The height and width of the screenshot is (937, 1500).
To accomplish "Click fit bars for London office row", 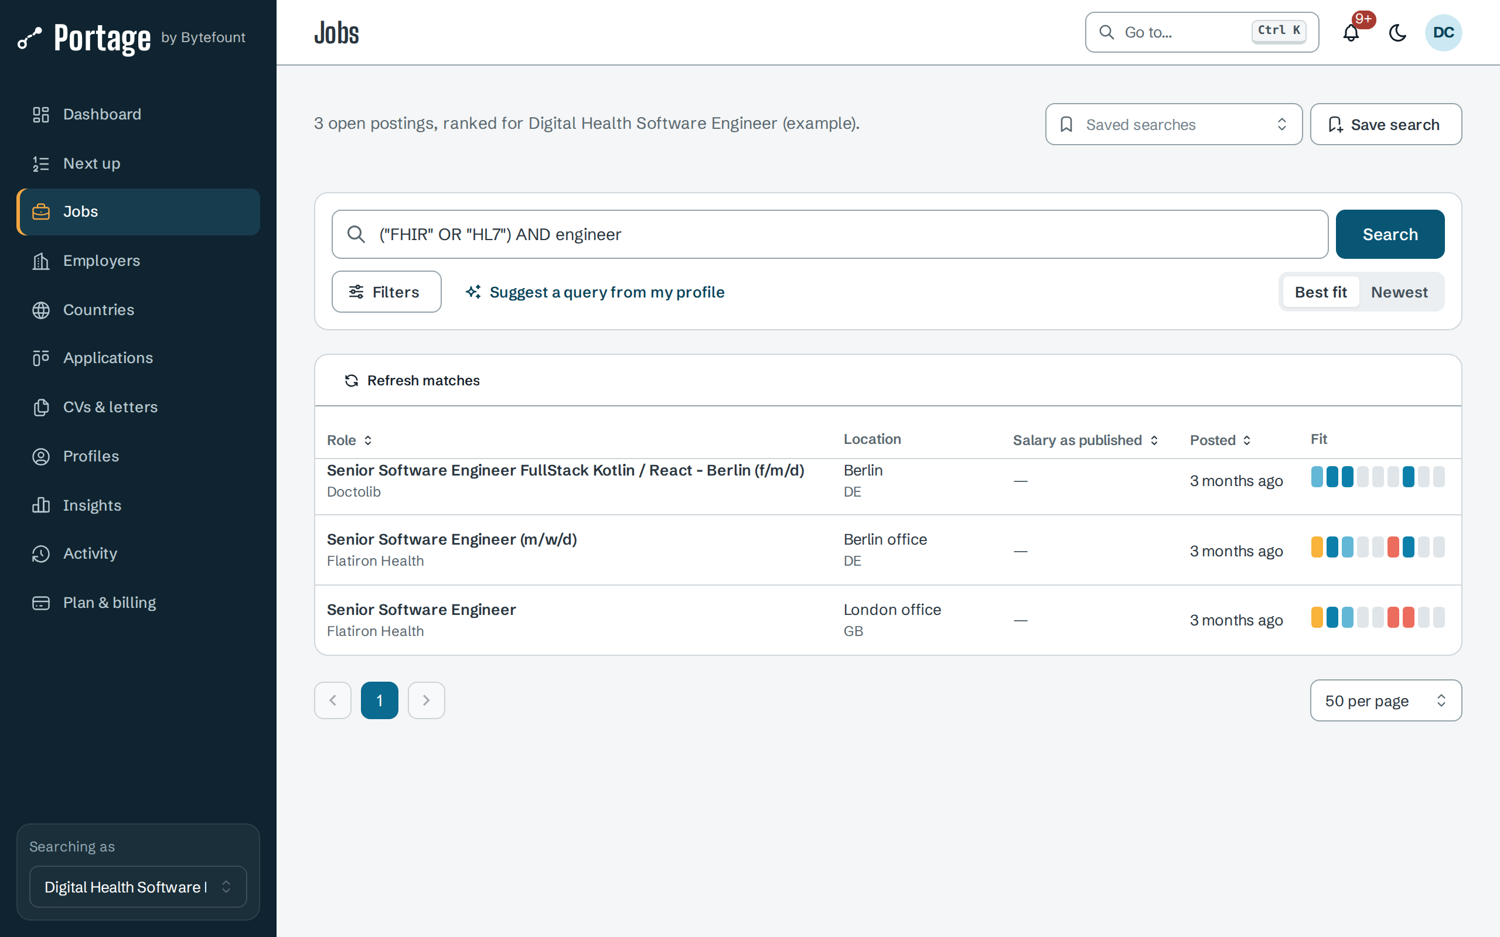I will click(1378, 617).
